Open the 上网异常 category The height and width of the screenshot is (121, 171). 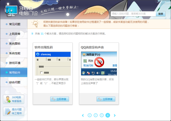click(x=14, y=34)
